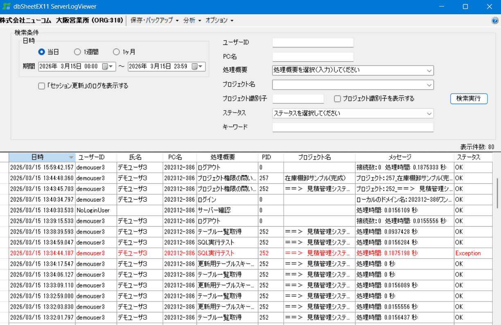Open the end date calendar picker
Viewport: 501px width, 325px height.
click(x=195, y=67)
